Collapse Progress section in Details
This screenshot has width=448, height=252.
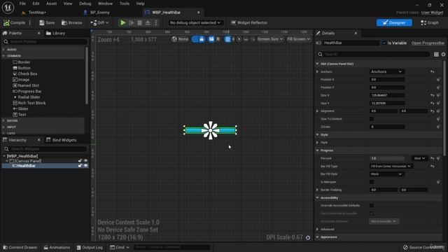pyautogui.click(x=317, y=150)
